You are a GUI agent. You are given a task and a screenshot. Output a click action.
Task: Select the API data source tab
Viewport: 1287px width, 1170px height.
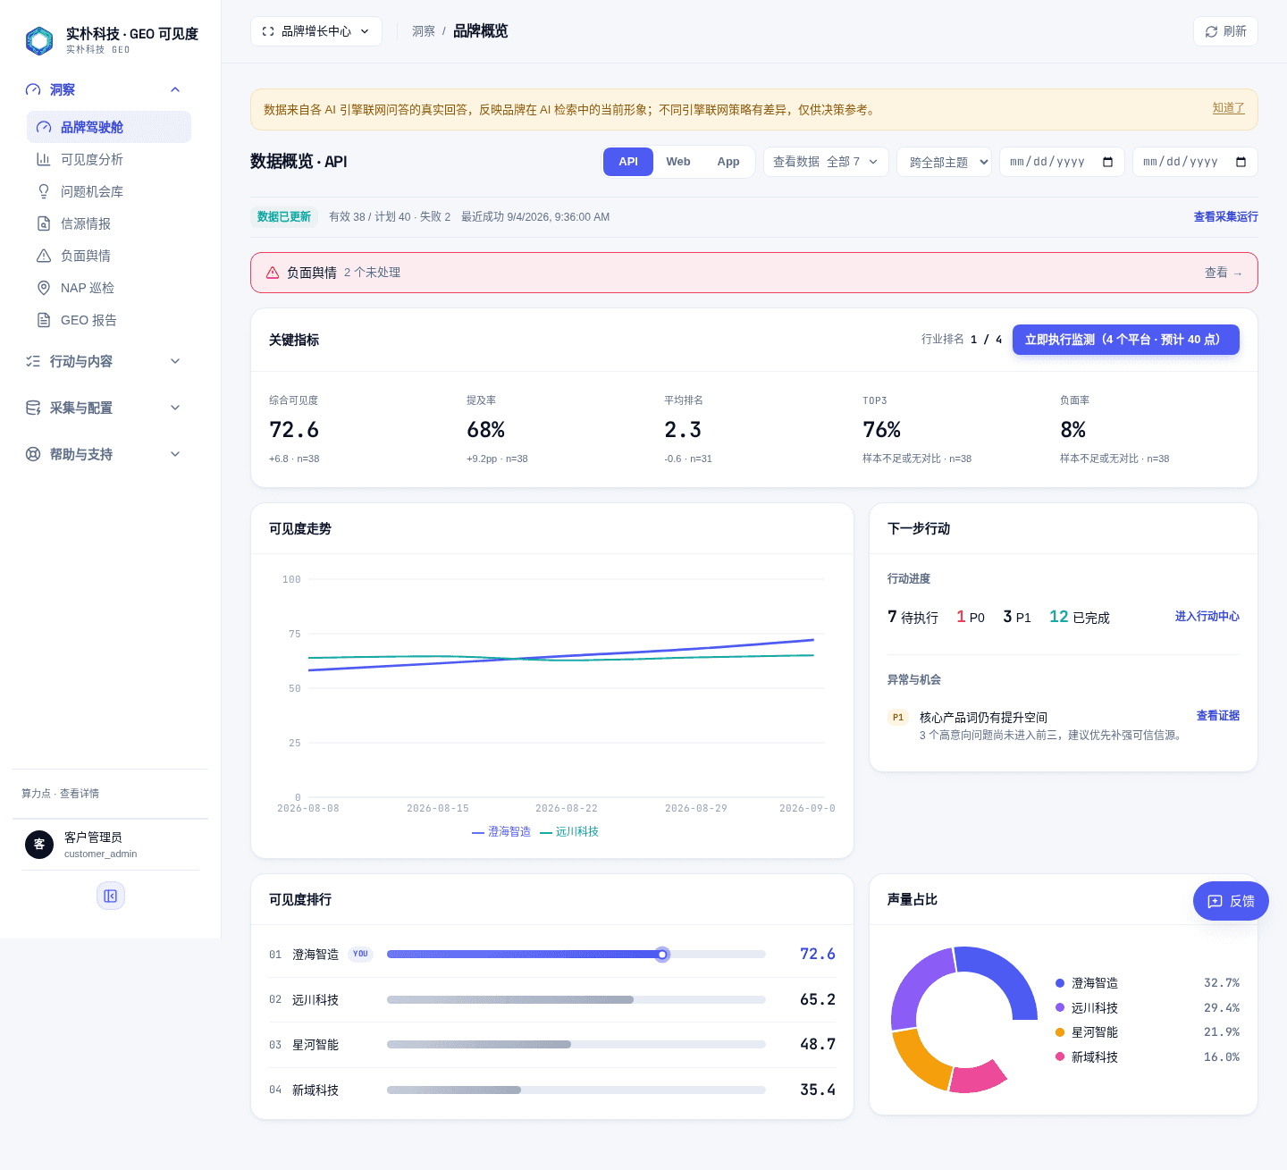628,162
